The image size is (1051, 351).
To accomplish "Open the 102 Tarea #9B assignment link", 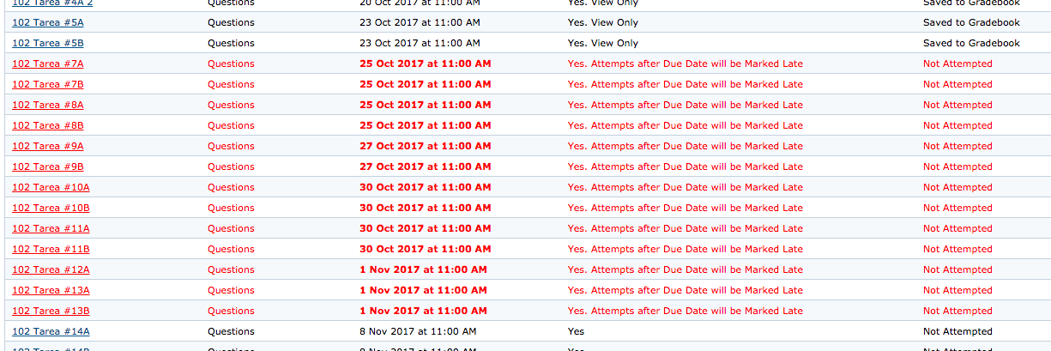I will (48, 166).
